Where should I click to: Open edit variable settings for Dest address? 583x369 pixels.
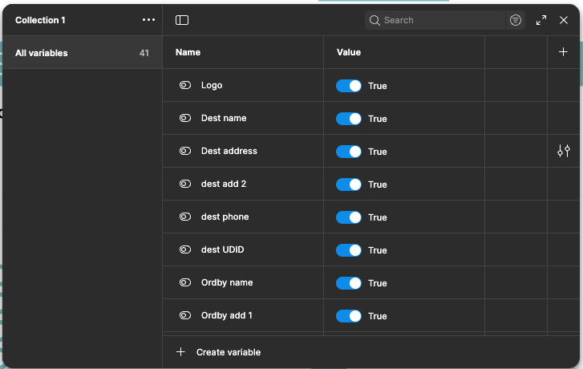(564, 151)
